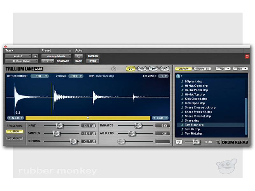
Task: Increase the 0.0 dB value with right arrow
Action: click(x=166, y=118)
